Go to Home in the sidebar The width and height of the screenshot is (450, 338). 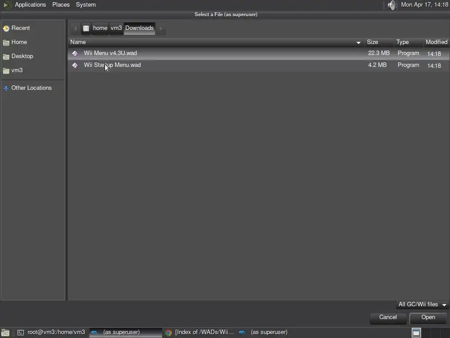pyautogui.click(x=33, y=42)
